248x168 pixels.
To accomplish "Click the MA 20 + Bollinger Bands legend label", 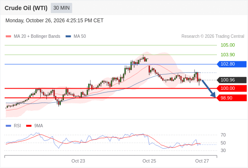I will pos(37,37).
